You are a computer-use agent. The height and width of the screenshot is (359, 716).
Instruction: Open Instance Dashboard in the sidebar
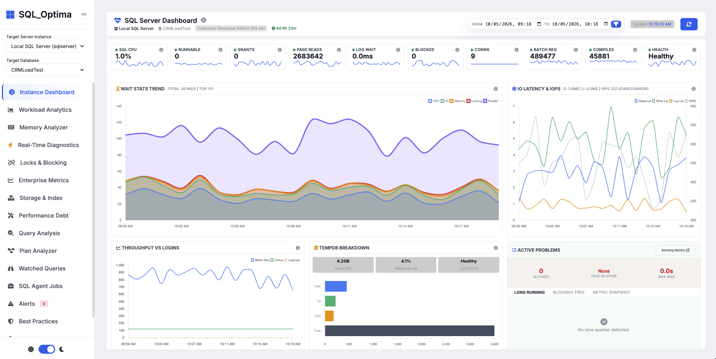point(47,92)
